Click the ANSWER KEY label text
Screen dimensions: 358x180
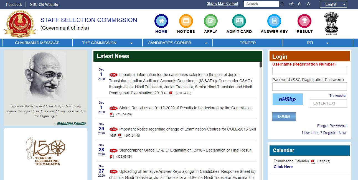(x=274, y=32)
